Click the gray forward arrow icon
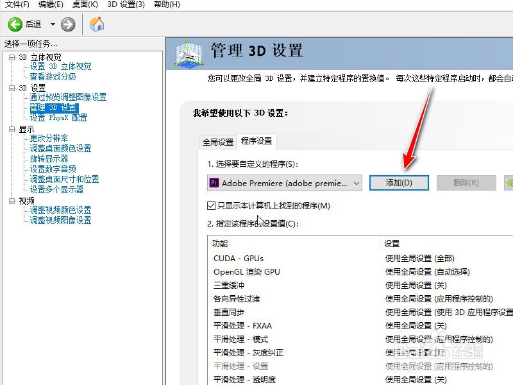Image resolution: width=513 pixels, height=385 pixels. [x=67, y=24]
